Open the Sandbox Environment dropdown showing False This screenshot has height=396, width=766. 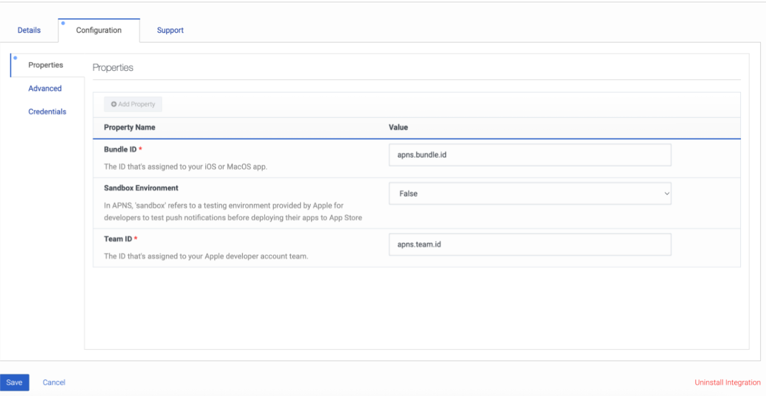click(529, 194)
